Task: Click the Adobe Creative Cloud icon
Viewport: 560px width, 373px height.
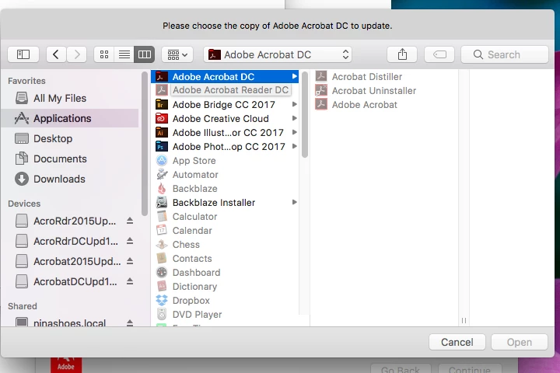Action: pyautogui.click(x=162, y=118)
